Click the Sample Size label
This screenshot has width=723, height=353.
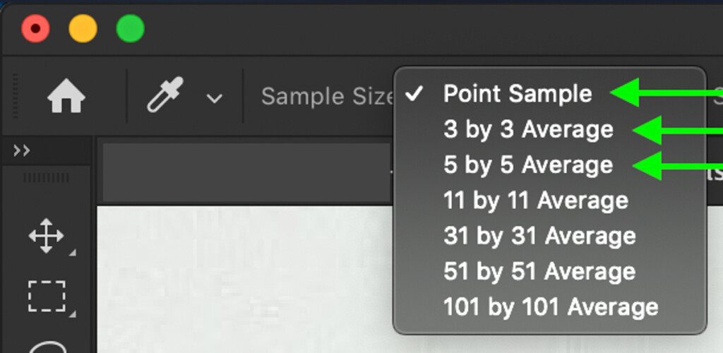(328, 96)
